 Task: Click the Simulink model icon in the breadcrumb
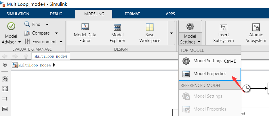[14, 65]
